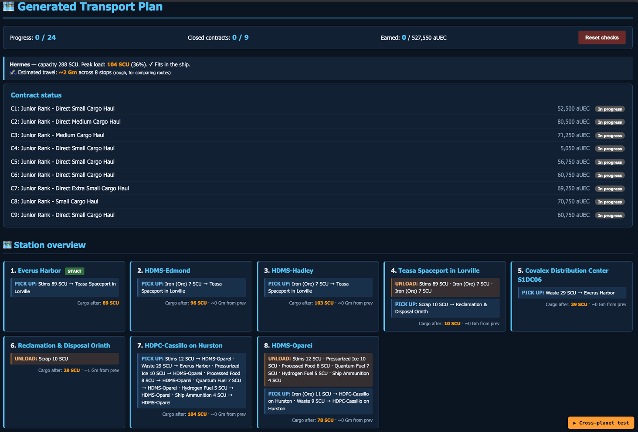The width and height of the screenshot is (638, 432).
Task: Select contract row C1 Direct Small Cargo Haul
Action: (x=318, y=108)
